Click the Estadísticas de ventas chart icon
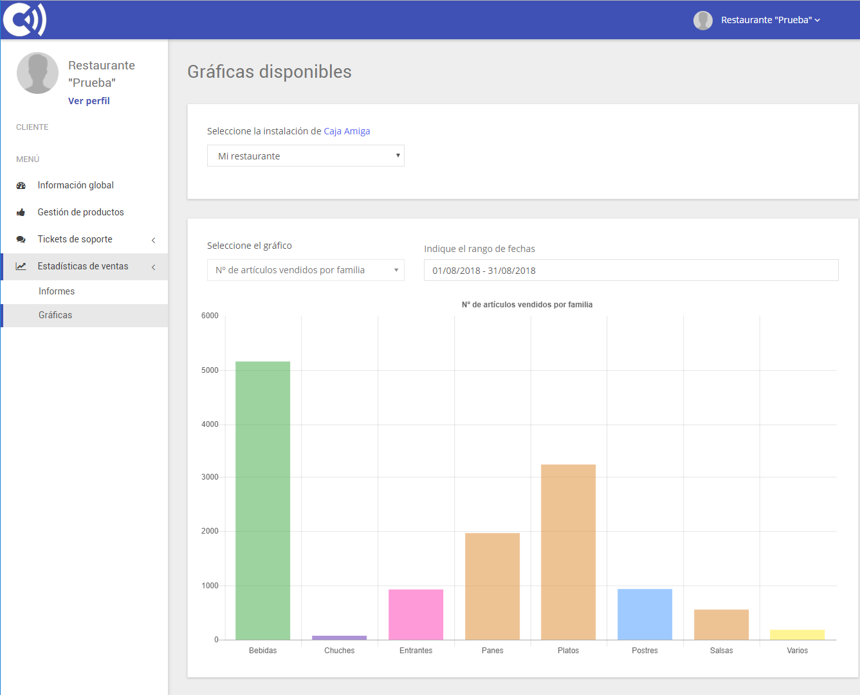 pos(21,267)
